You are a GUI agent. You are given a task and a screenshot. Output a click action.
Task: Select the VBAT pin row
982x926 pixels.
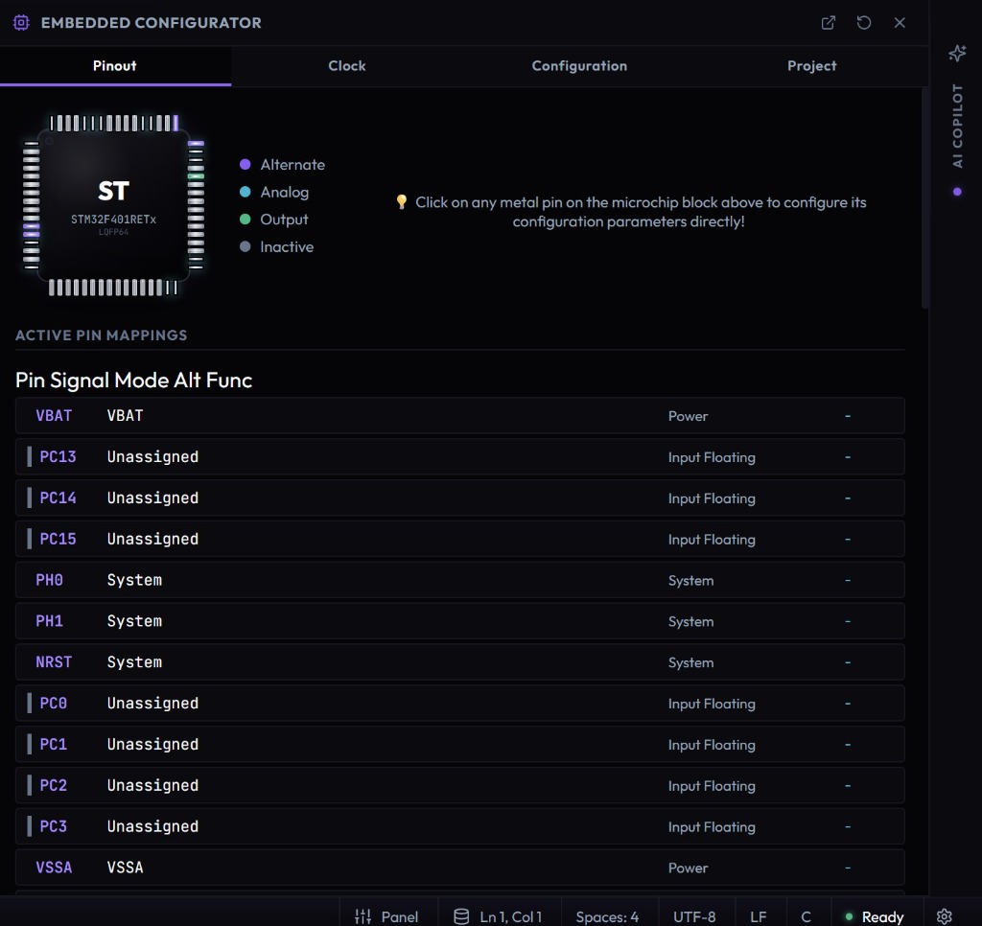(460, 416)
